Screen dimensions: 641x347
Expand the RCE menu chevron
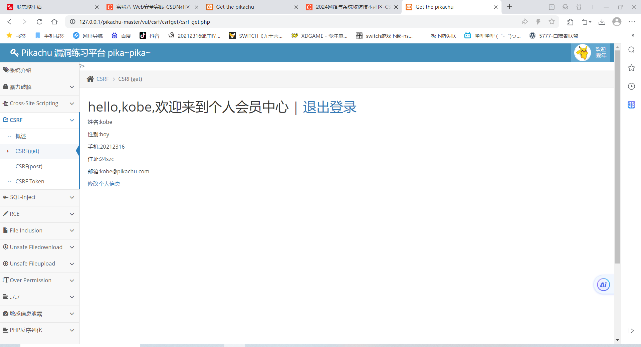[72, 214]
